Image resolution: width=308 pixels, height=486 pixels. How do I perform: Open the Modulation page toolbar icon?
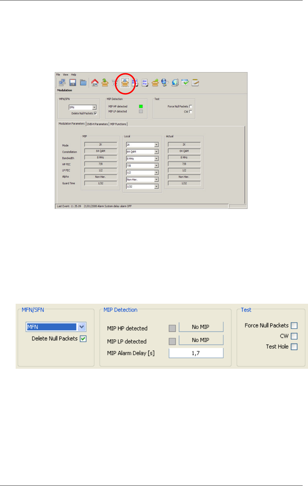point(125,83)
